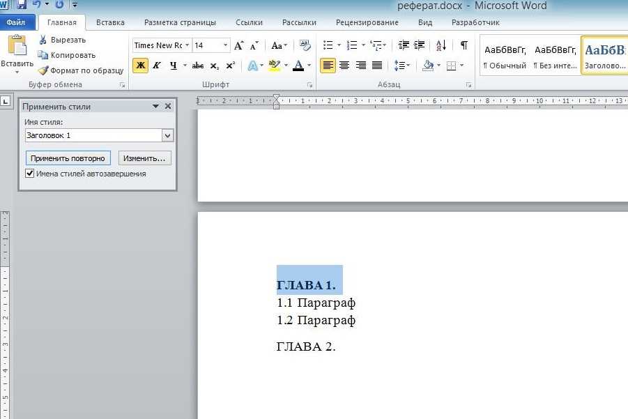Image resolution: width=628 pixels, height=419 pixels.
Task: Increase font size with grow font icon
Action: point(239,45)
